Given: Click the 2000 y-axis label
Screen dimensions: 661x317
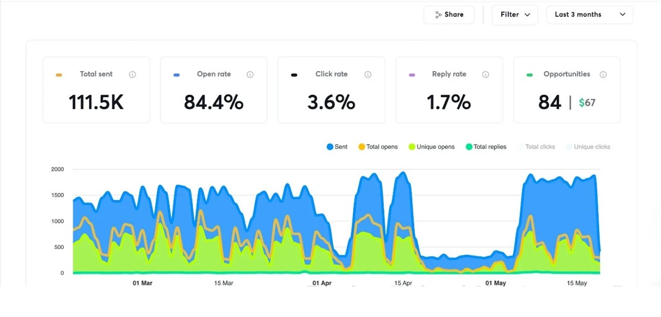Looking at the screenshot, I should click(x=58, y=169).
